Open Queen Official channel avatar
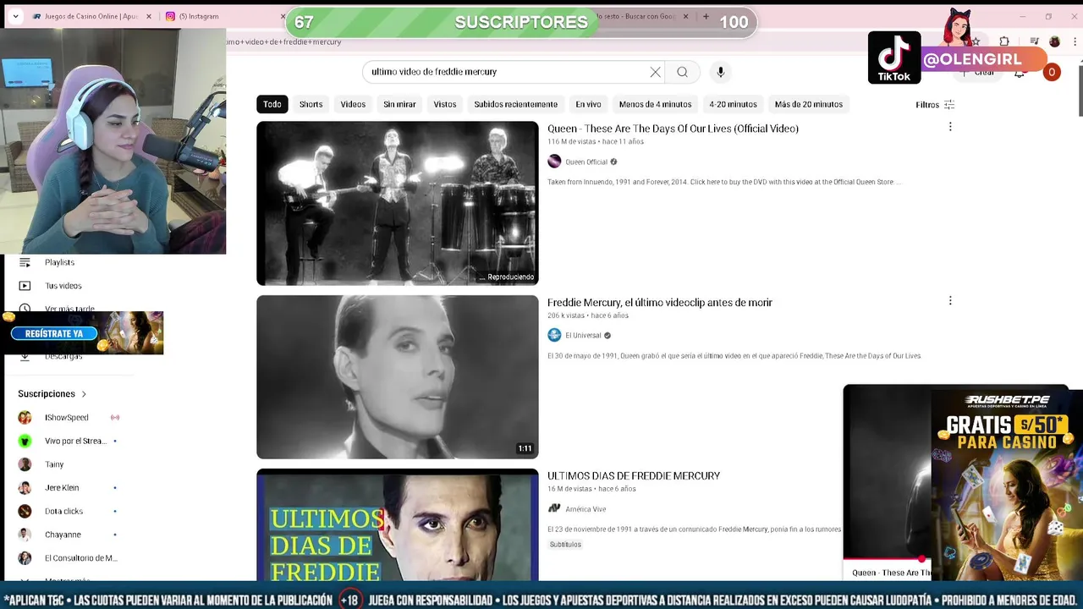1083x609 pixels. (554, 162)
